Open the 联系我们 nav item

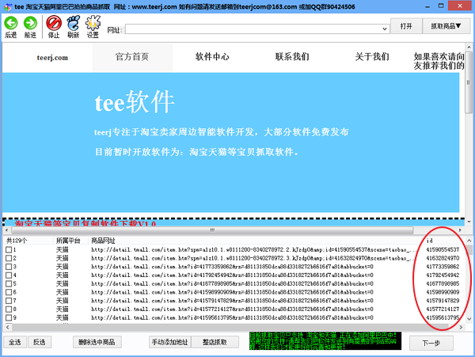click(292, 57)
